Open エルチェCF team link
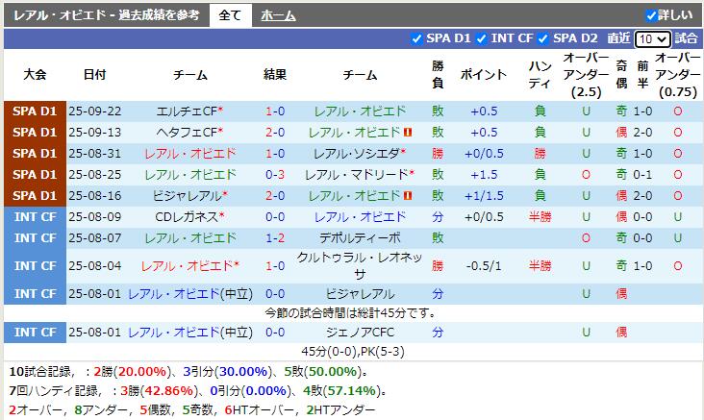The height and width of the screenshot is (420, 704). tap(187, 111)
